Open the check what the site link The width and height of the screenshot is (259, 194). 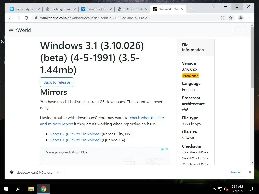pos(147,118)
